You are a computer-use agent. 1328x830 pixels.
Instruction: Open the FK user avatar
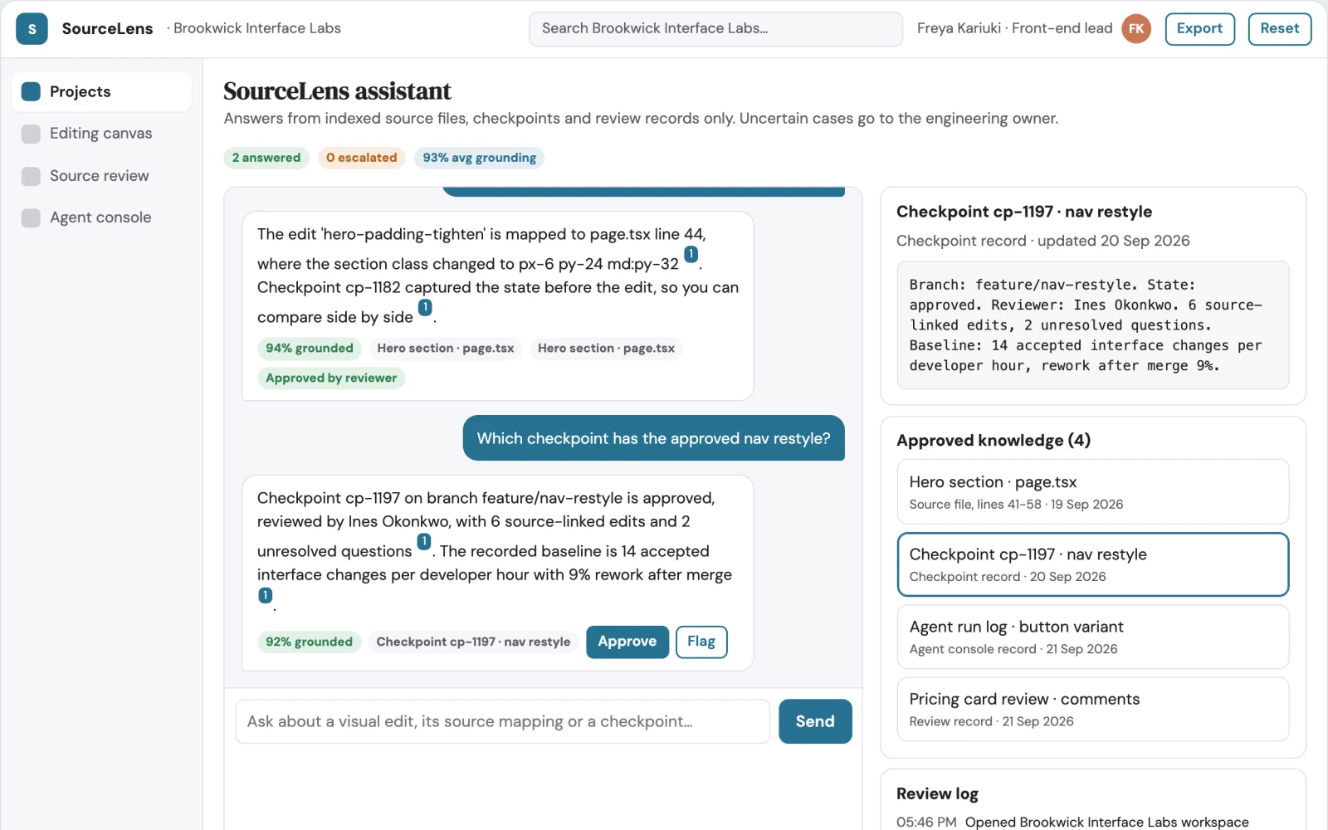[x=1136, y=29]
